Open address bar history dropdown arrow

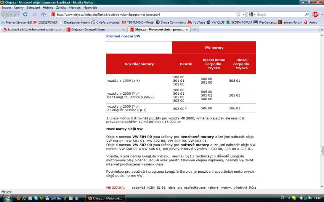point(244,14)
